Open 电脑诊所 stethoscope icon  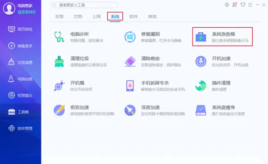coord(59,37)
